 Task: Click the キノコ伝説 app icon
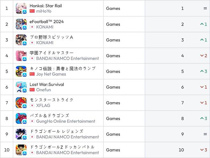[21, 71]
